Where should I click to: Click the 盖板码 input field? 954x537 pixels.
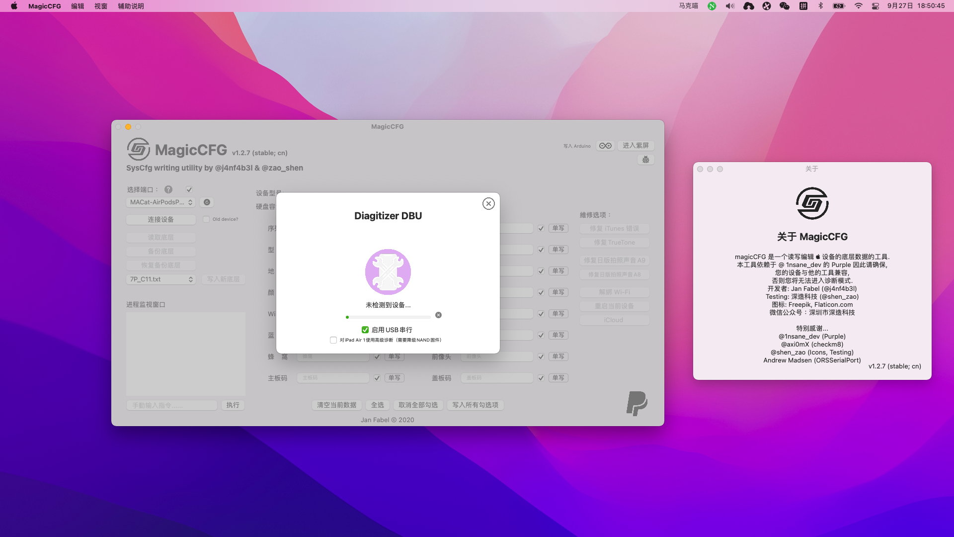click(497, 378)
